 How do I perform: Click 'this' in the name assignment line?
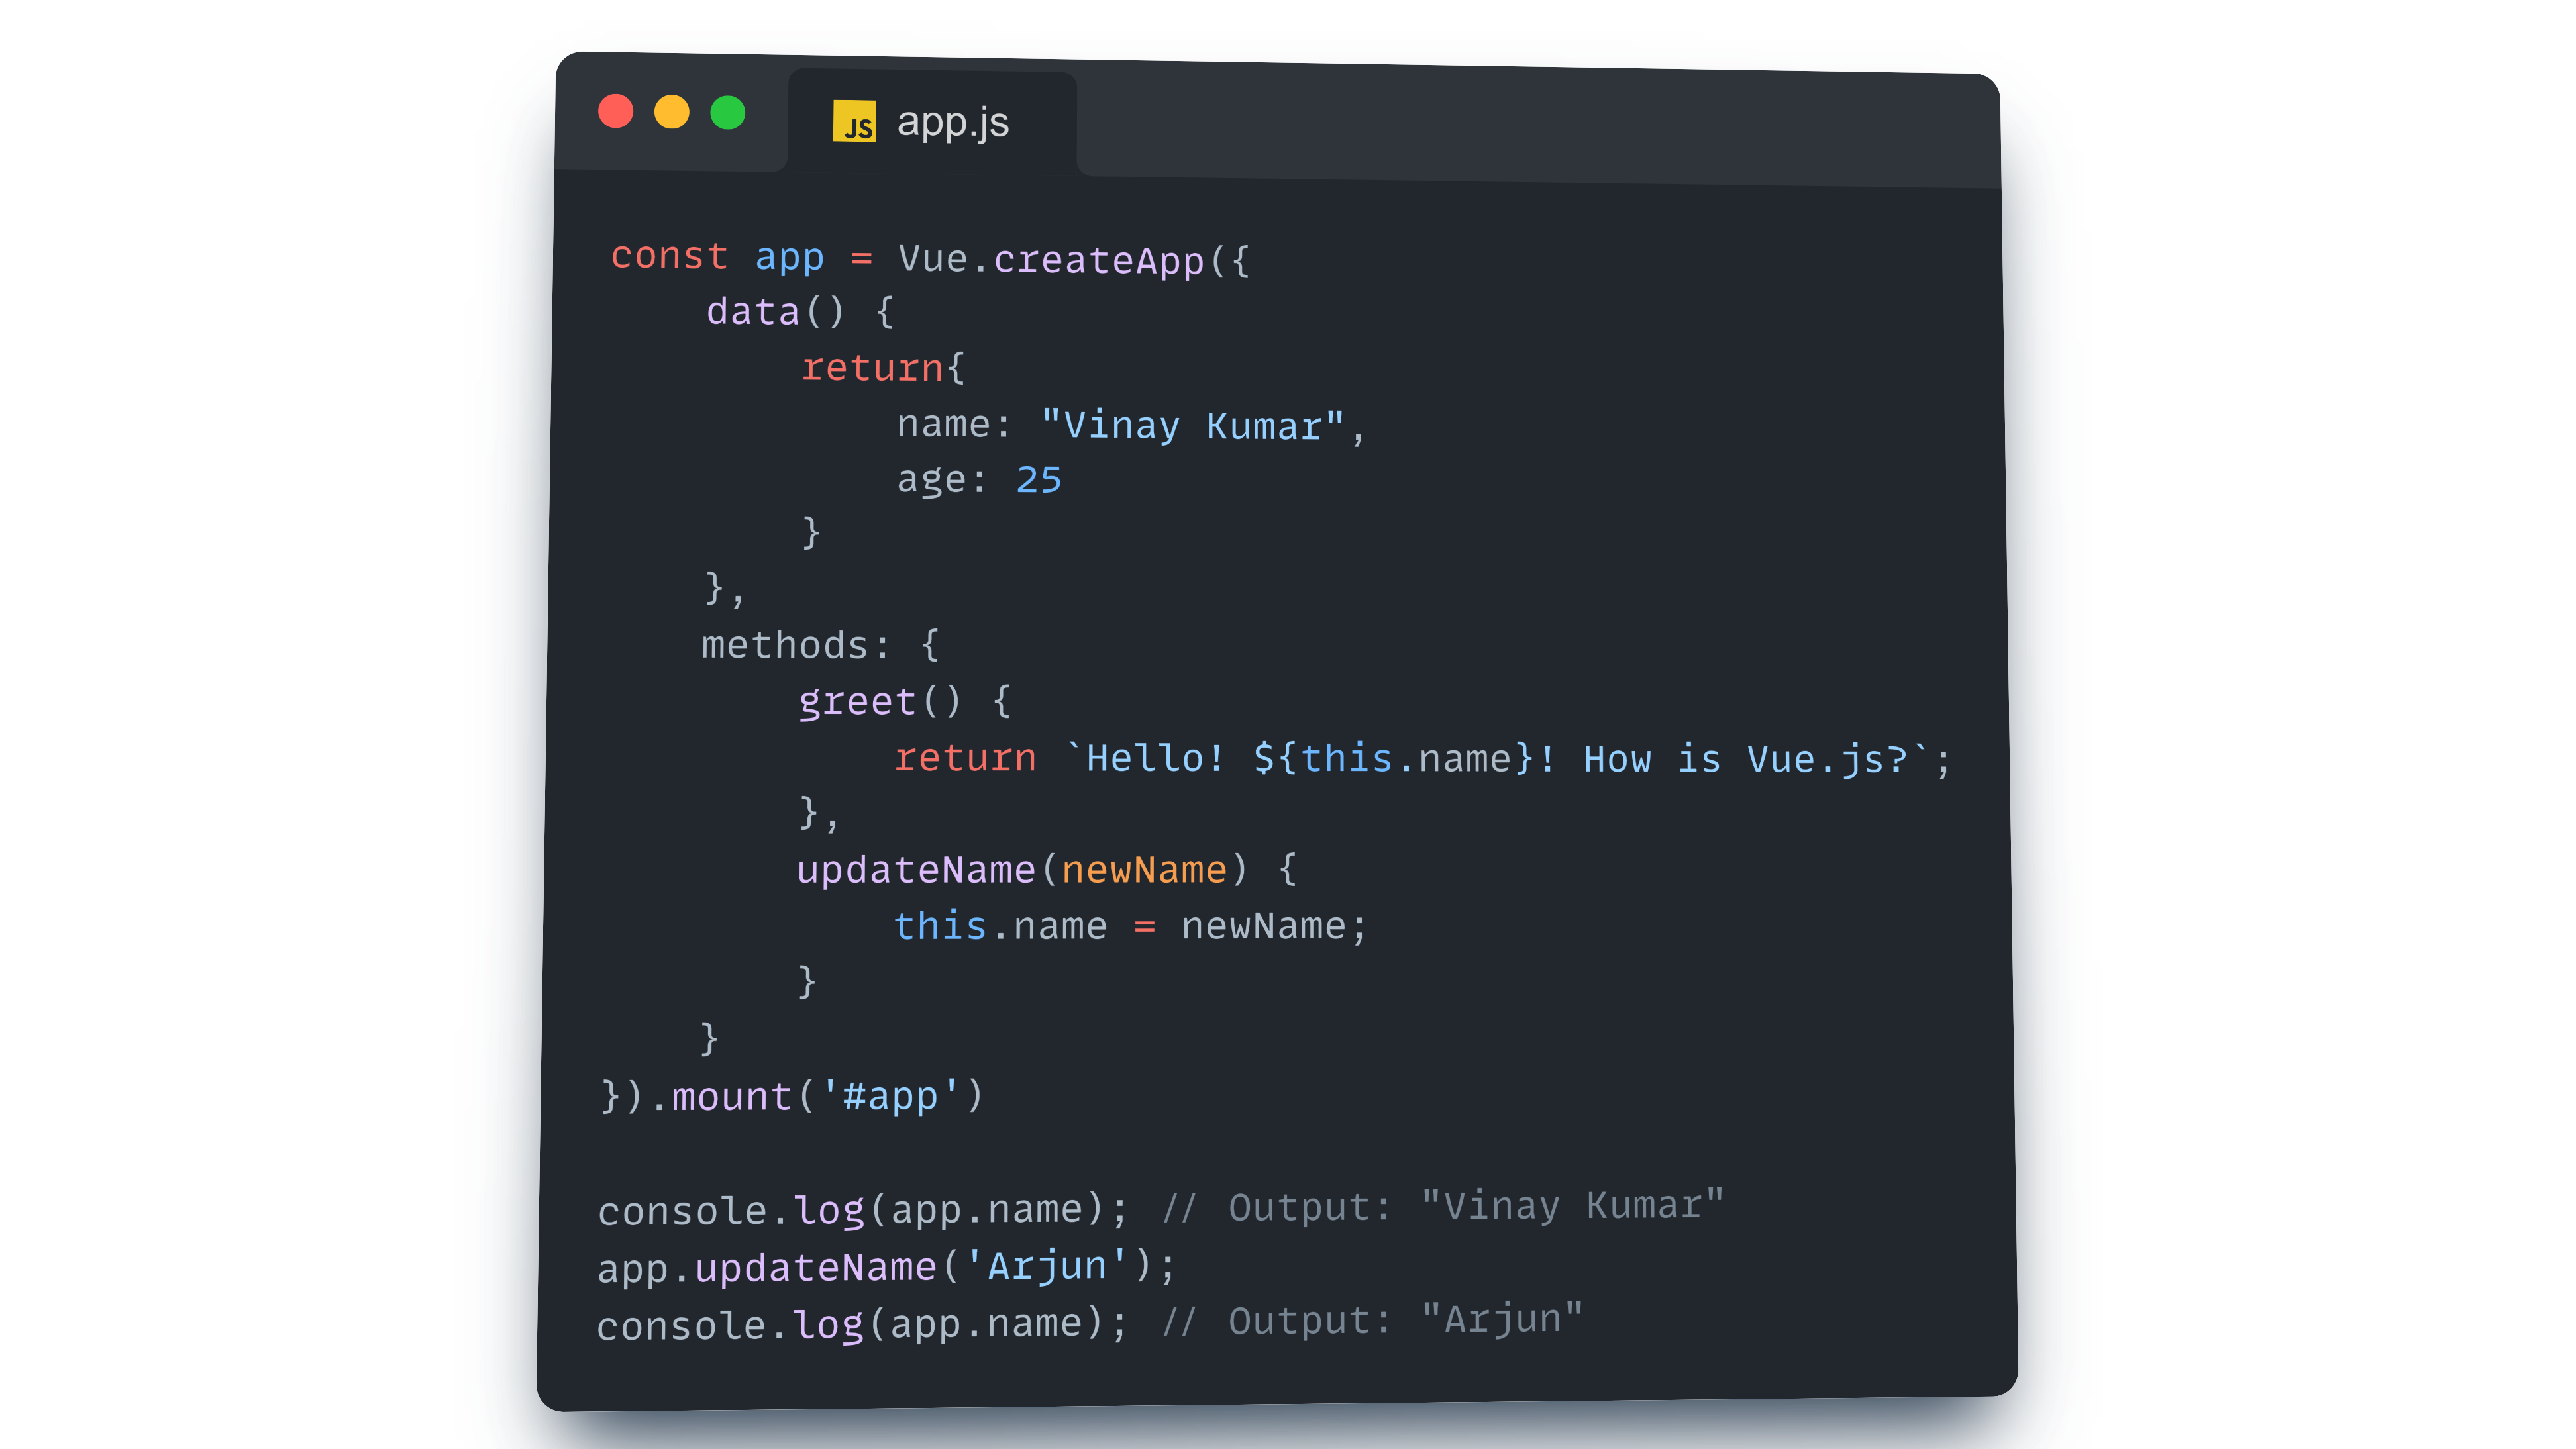pyautogui.click(x=940, y=926)
